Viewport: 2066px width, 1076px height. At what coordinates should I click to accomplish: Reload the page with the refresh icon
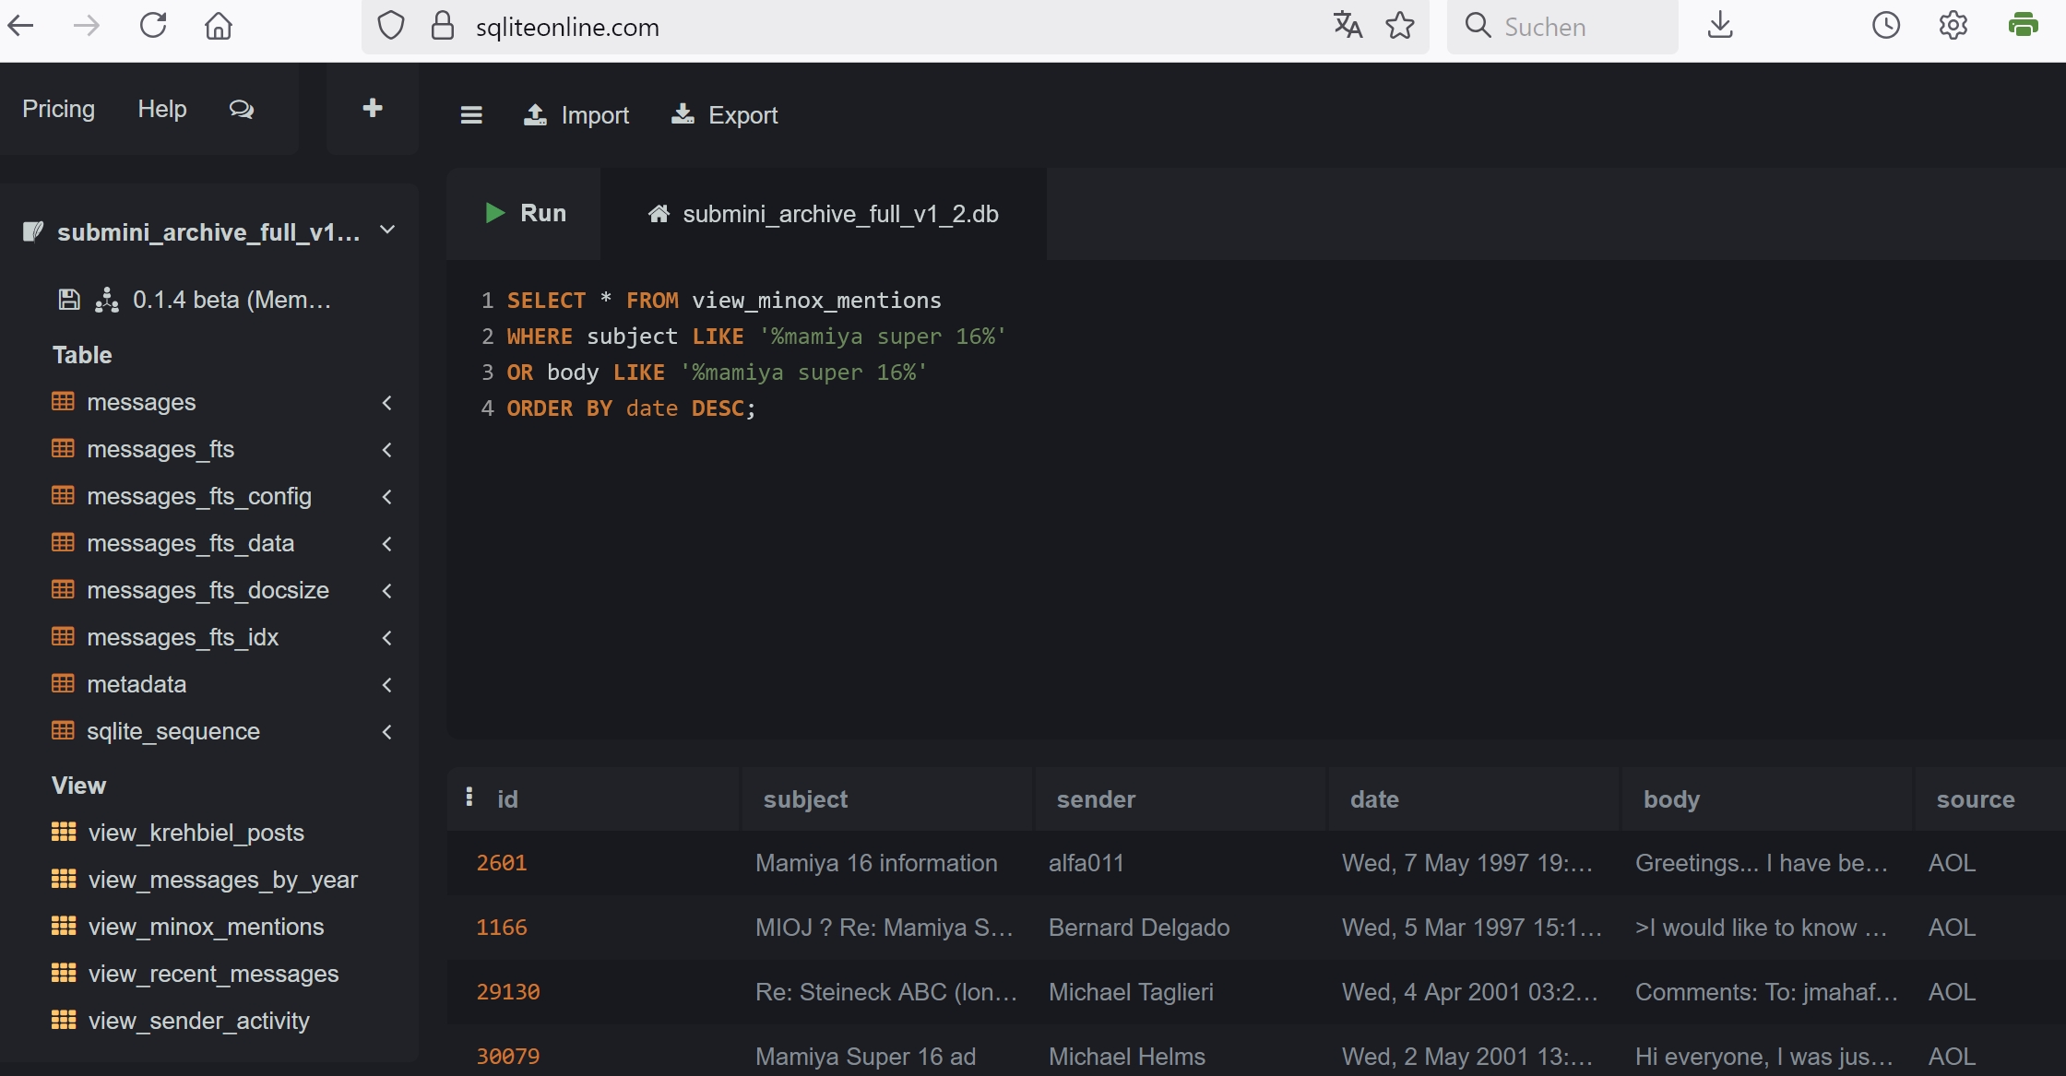click(x=153, y=26)
